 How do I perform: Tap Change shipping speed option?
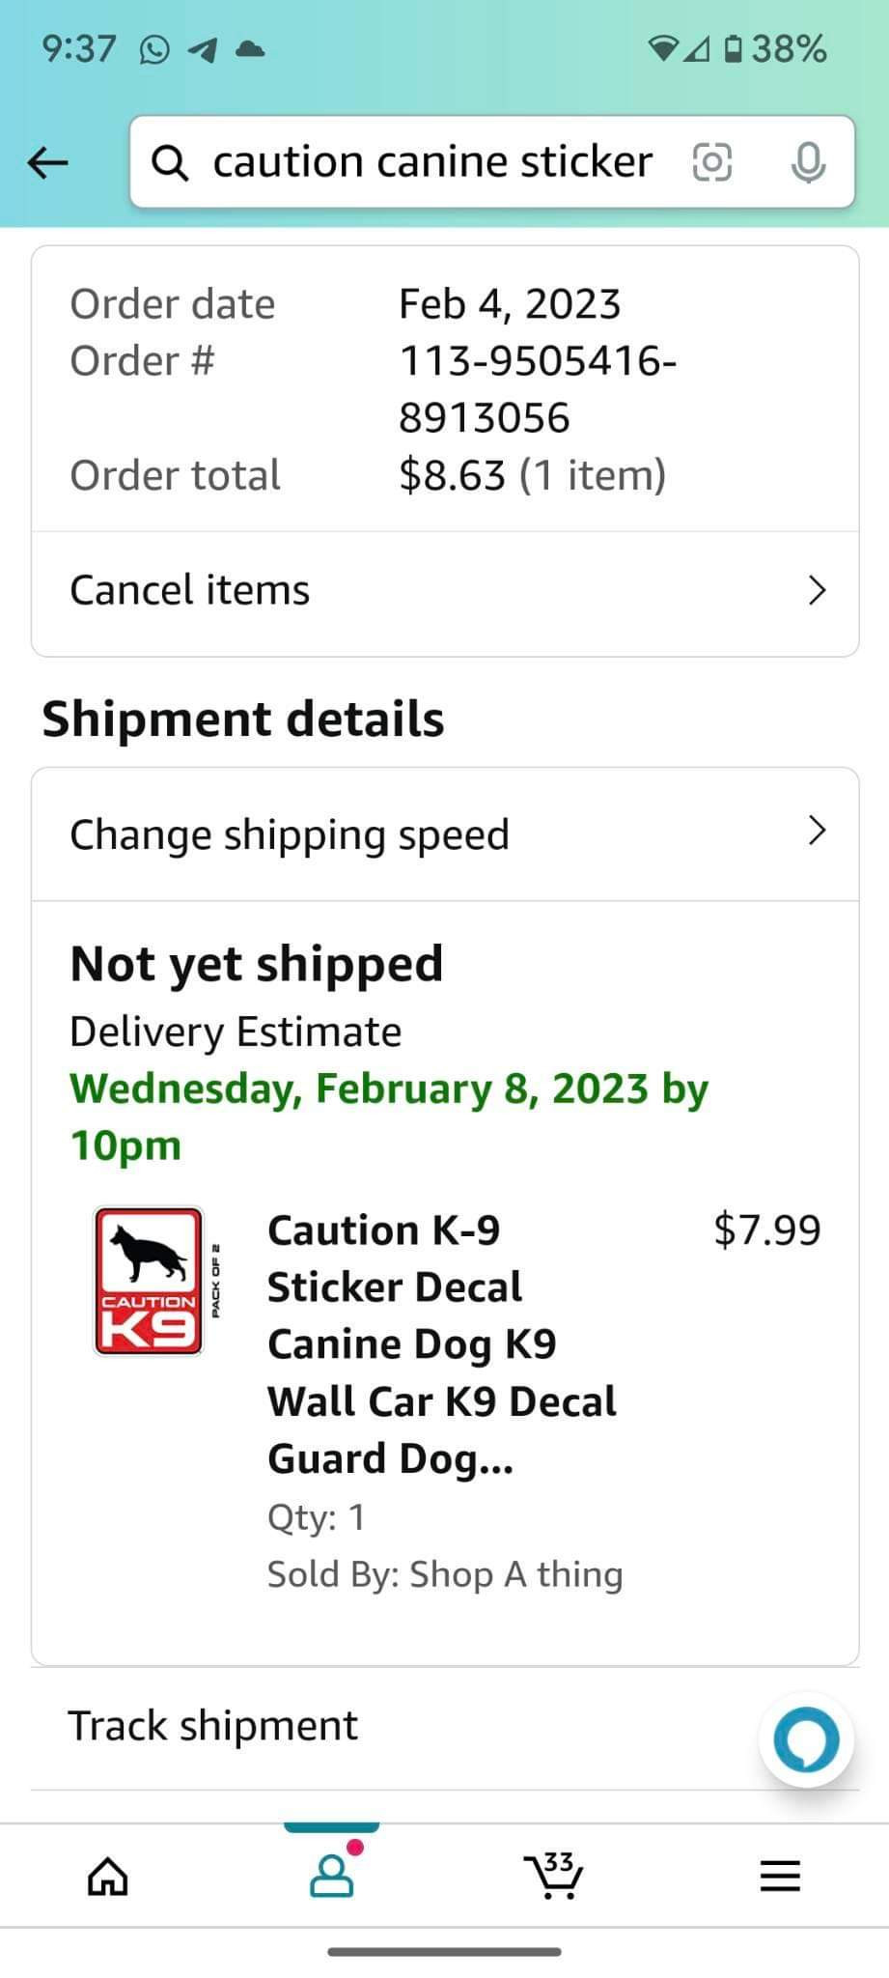290,834
